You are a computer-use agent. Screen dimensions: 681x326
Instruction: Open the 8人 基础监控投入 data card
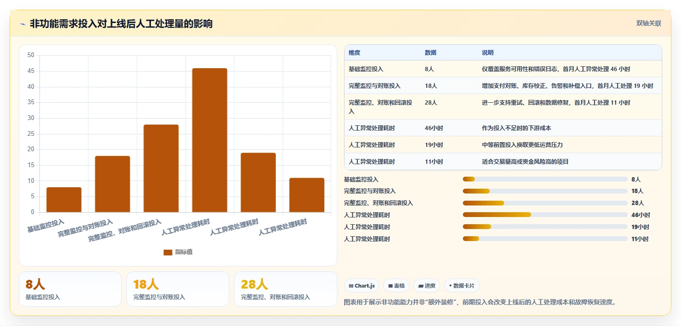70,289
